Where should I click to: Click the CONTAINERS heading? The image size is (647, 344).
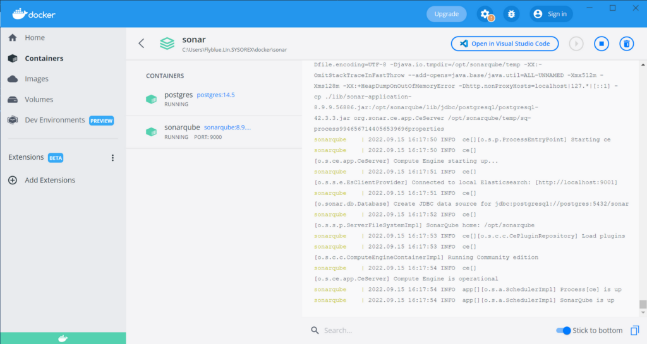[x=165, y=76]
